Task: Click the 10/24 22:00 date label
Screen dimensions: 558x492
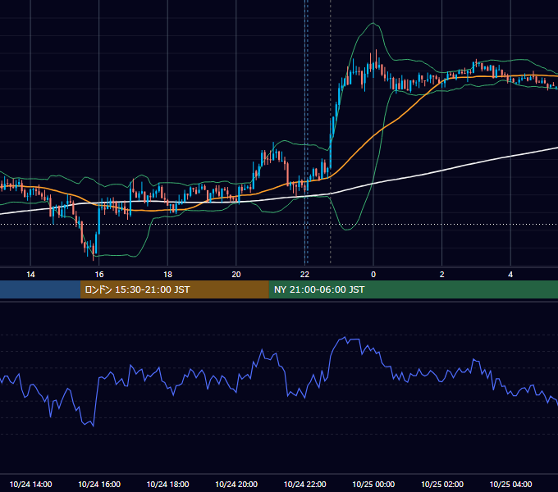Action: [305, 484]
